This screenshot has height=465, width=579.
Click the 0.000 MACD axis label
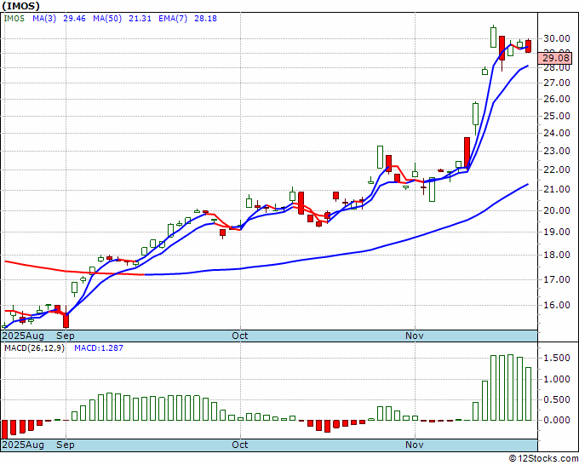(556, 420)
